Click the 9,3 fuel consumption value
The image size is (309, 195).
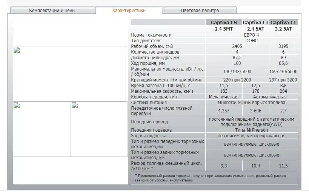pos(224,166)
